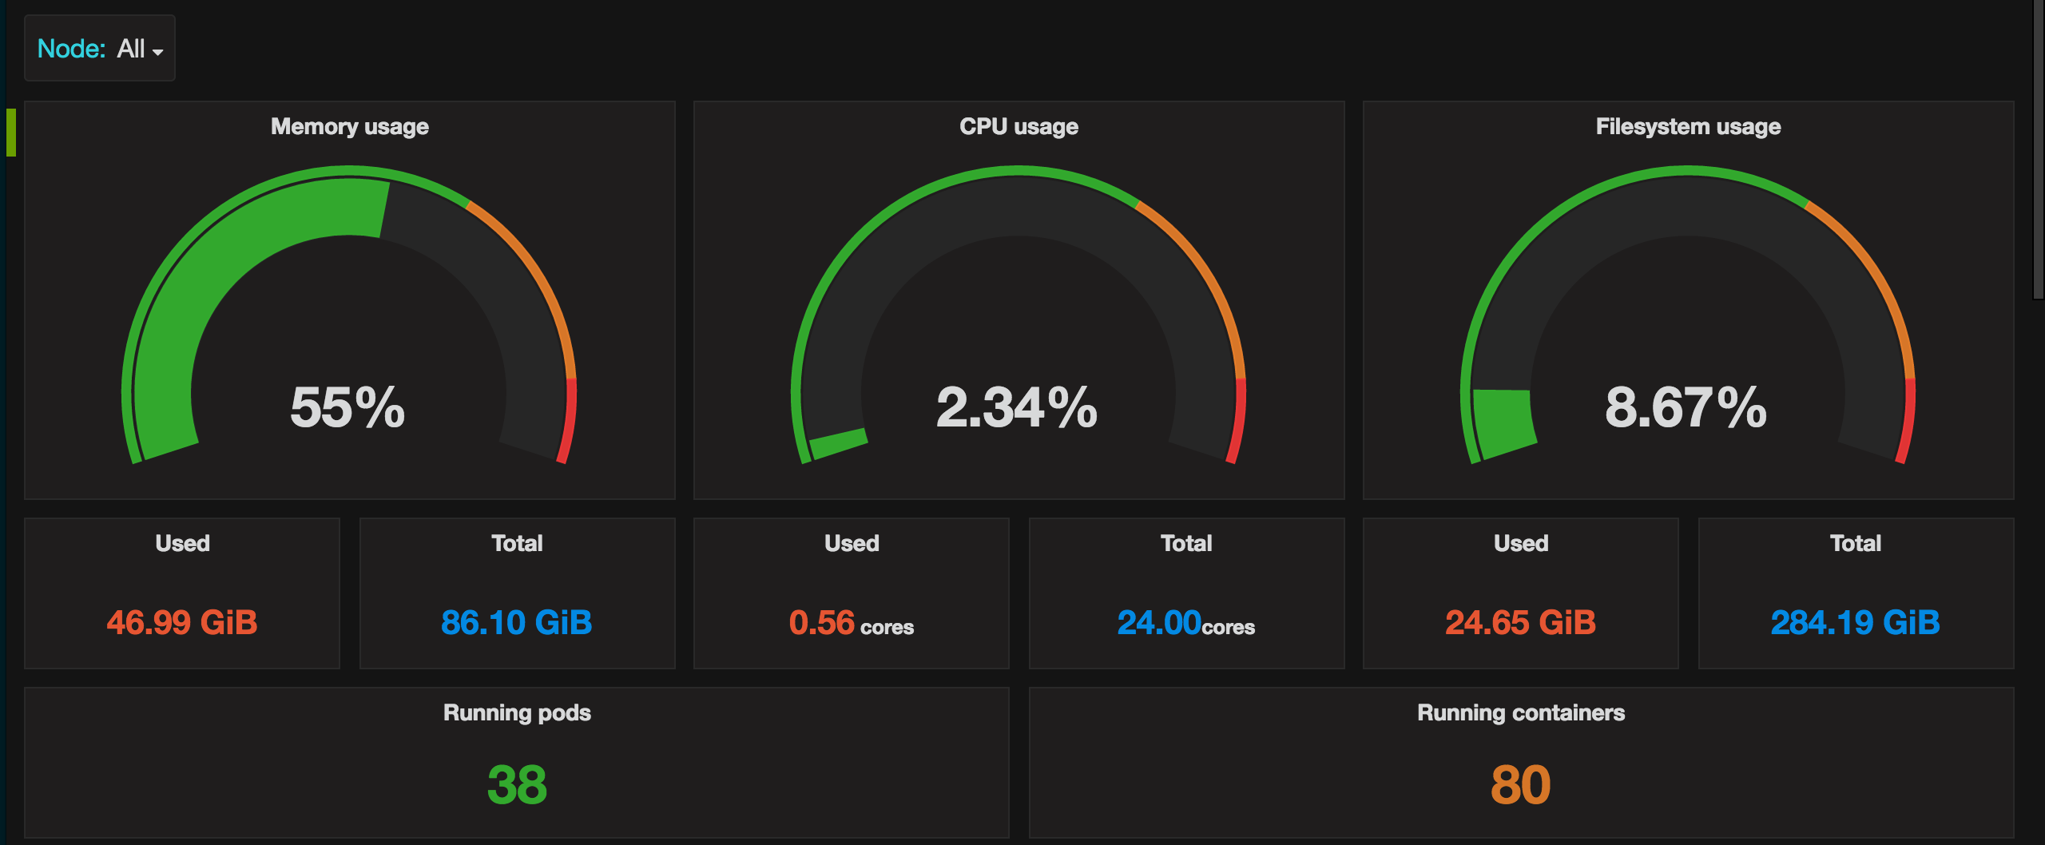This screenshot has height=845, width=2045.
Task: Open the Filesystem usage panel menu
Action: pos(1687,126)
